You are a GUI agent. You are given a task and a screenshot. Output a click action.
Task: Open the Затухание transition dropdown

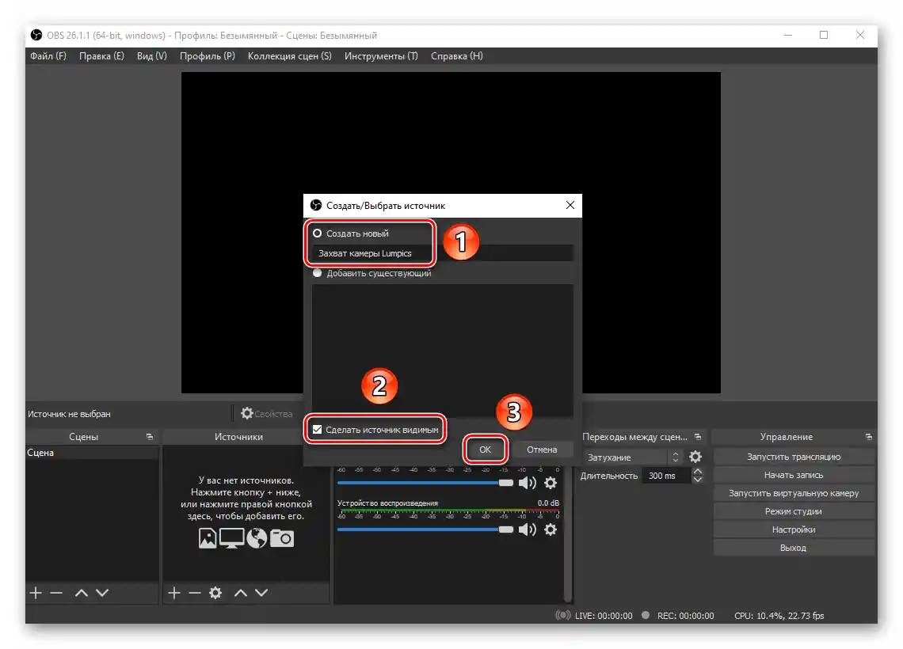tap(632, 457)
